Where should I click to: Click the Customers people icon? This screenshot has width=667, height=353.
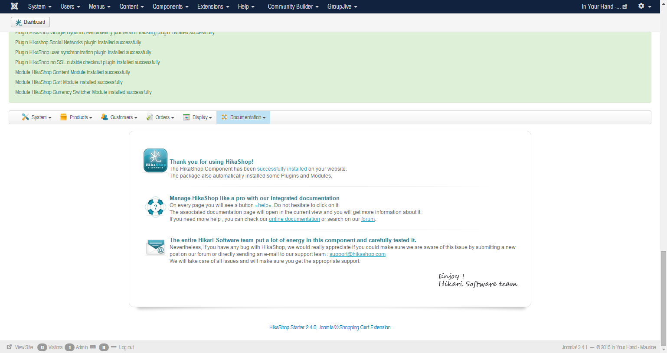point(105,117)
